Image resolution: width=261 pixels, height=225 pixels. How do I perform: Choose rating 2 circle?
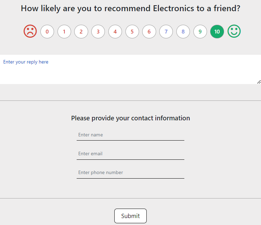pos(81,32)
